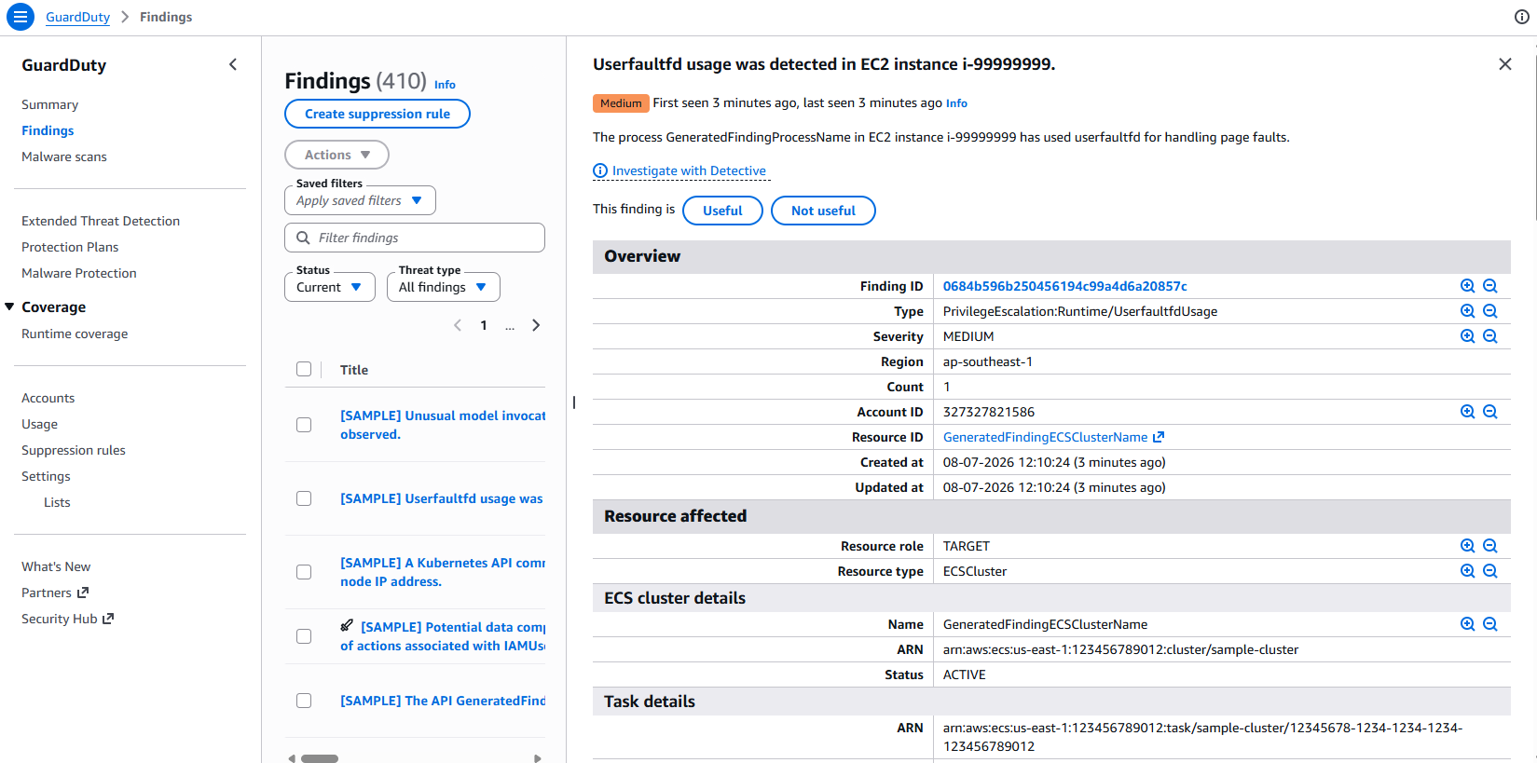Include ECS cluster Name filter icon

click(1468, 624)
